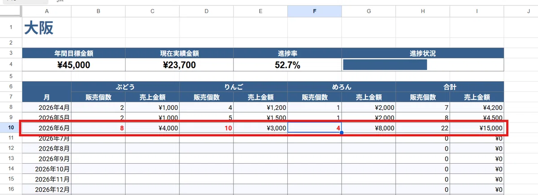Select the 2026年9月 month cell
The image size is (538, 195).
47,158
